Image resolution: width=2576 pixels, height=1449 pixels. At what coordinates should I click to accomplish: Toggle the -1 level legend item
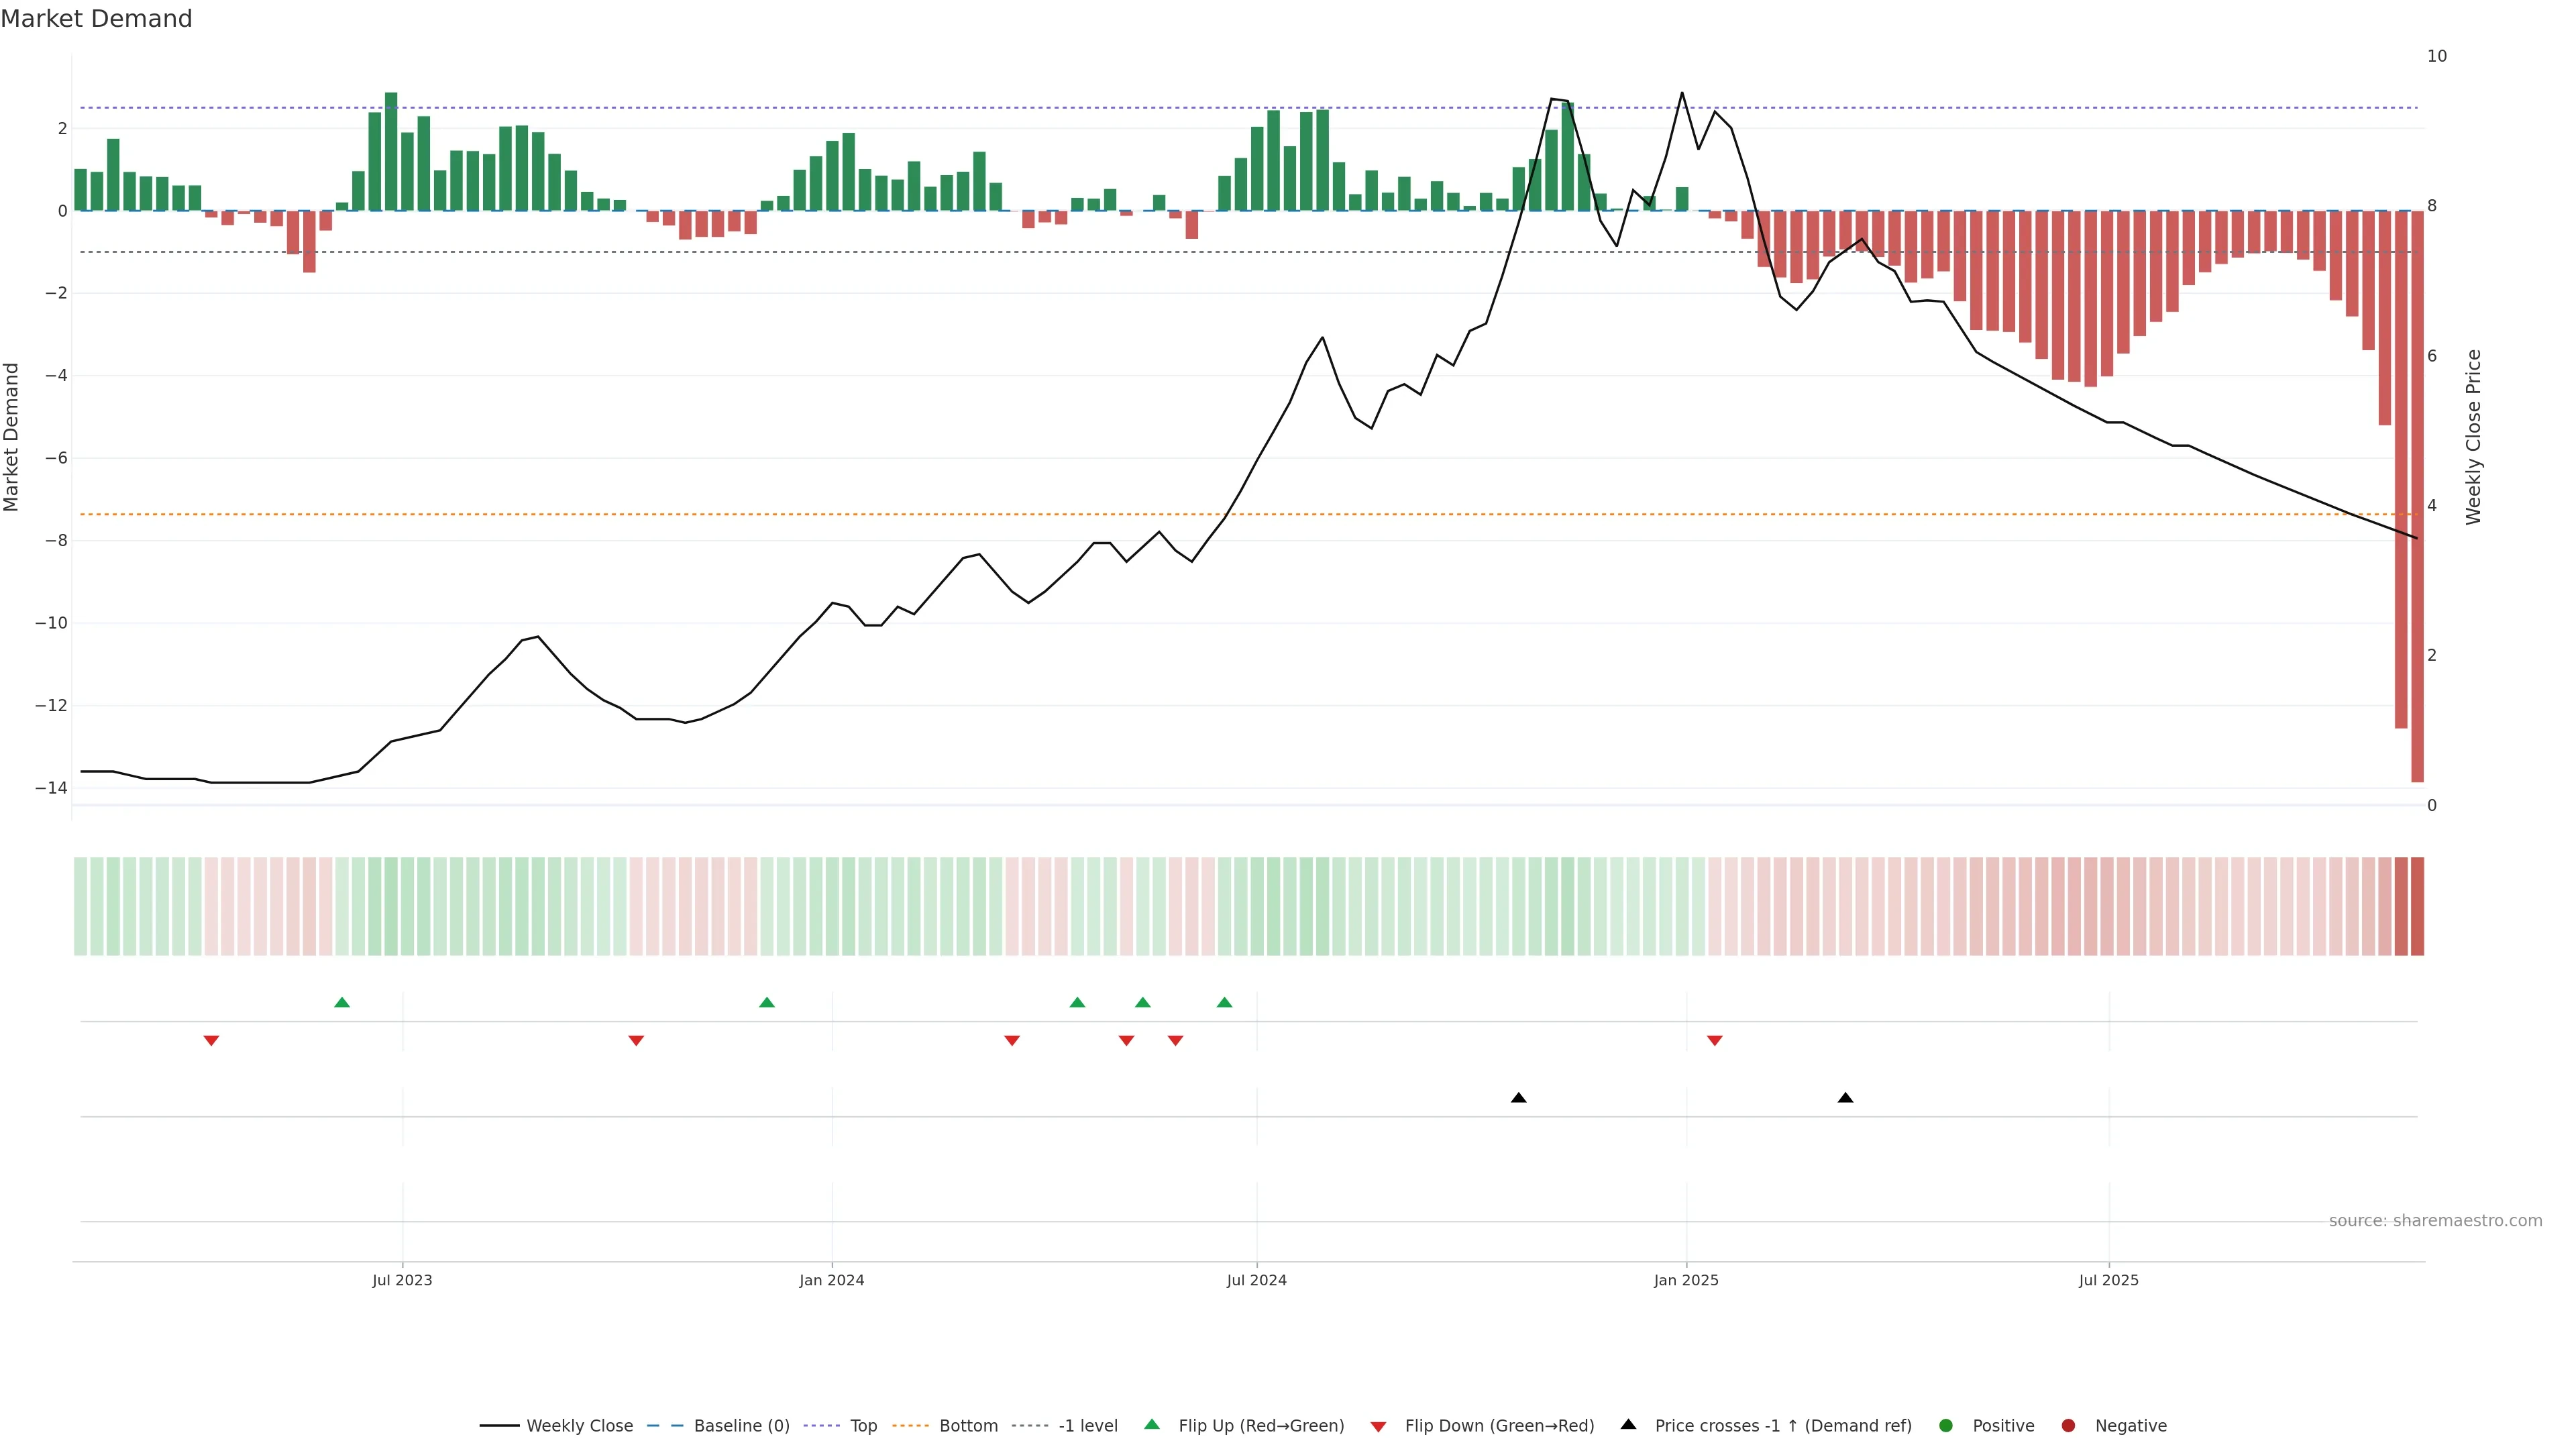[x=1087, y=1426]
